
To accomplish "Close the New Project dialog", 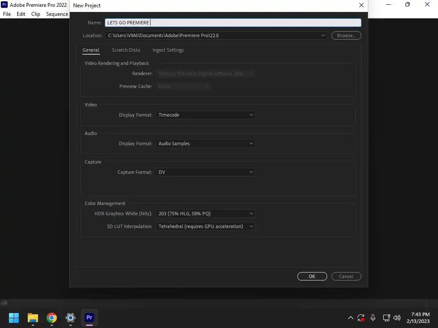I will coord(361,5).
